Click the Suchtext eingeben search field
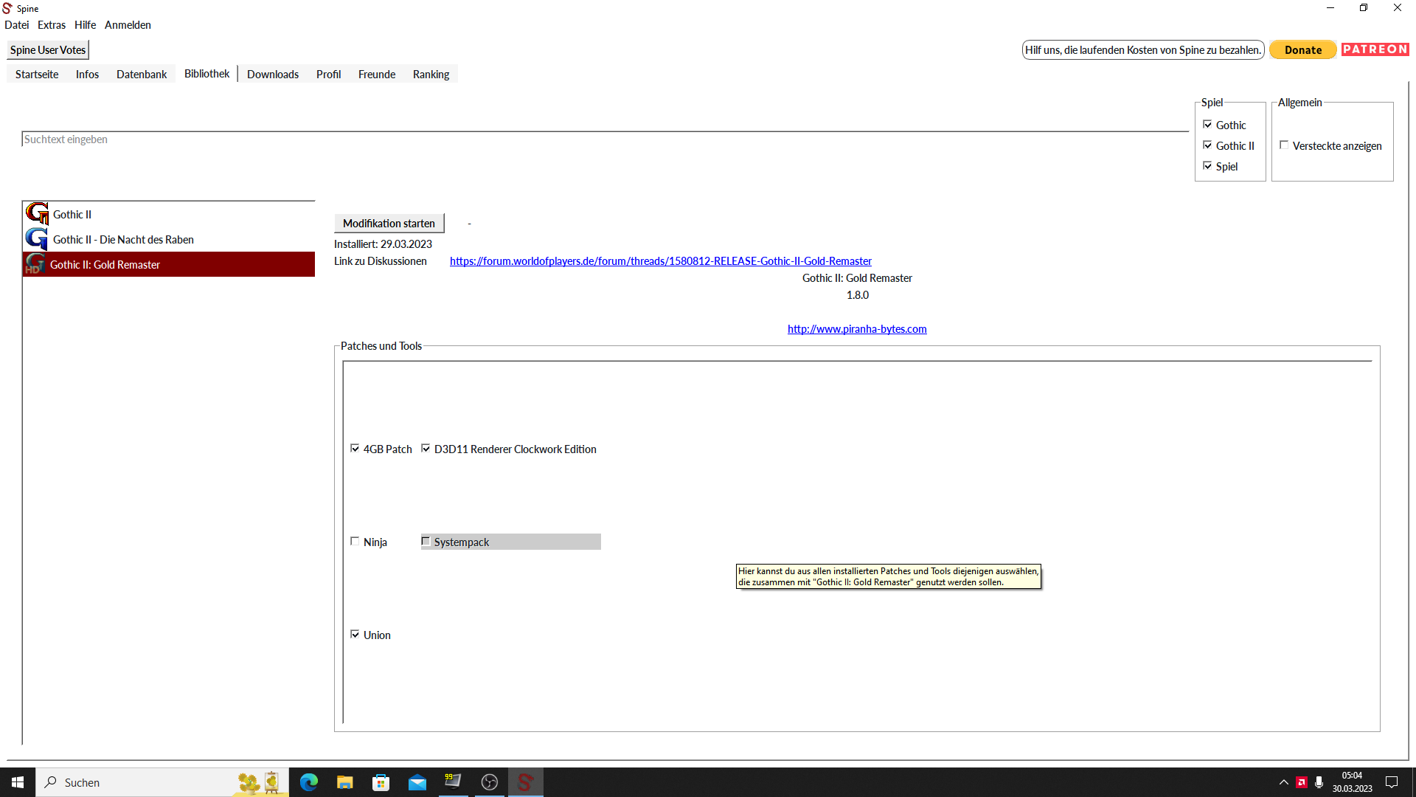The width and height of the screenshot is (1416, 797). [605, 139]
